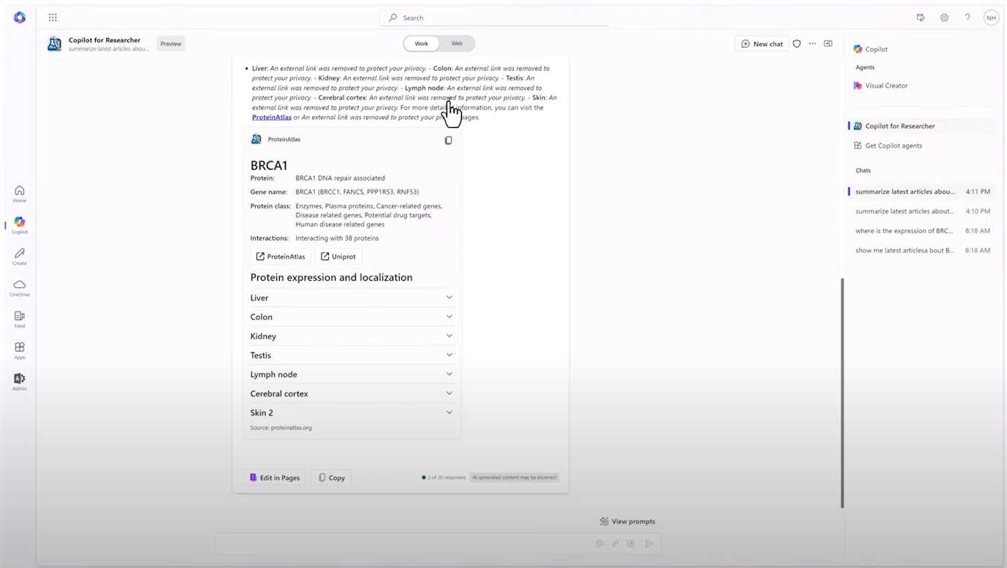Image resolution: width=1007 pixels, height=568 pixels.
Task: Open Home in left sidebar
Action: click(20, 194)
